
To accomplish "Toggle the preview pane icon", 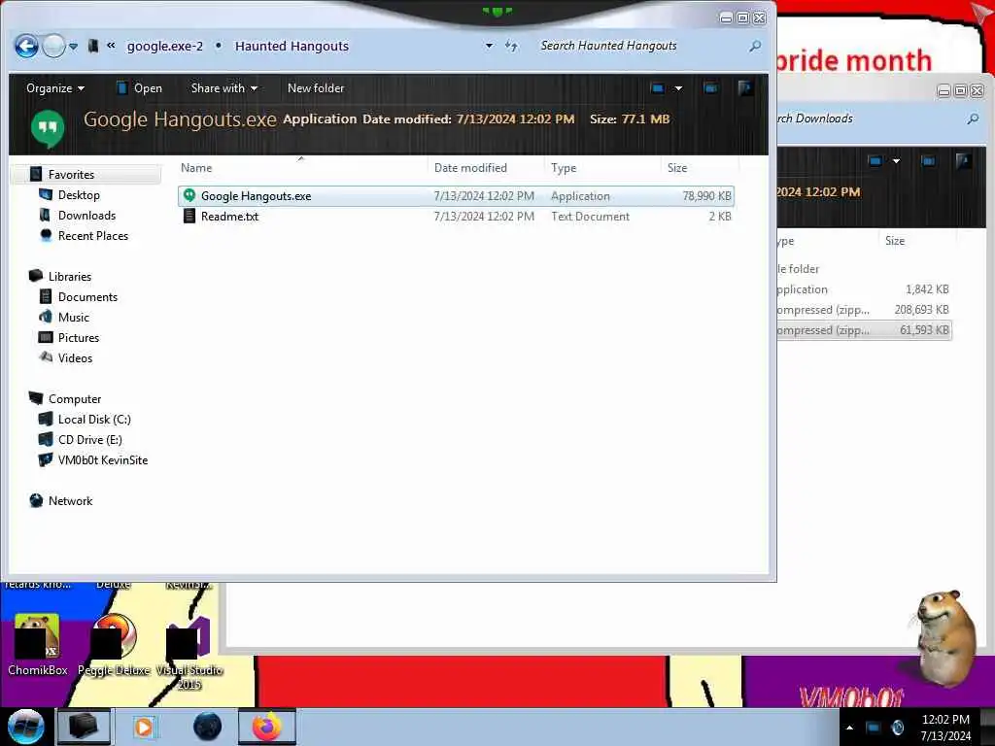I will click(710, 88).
